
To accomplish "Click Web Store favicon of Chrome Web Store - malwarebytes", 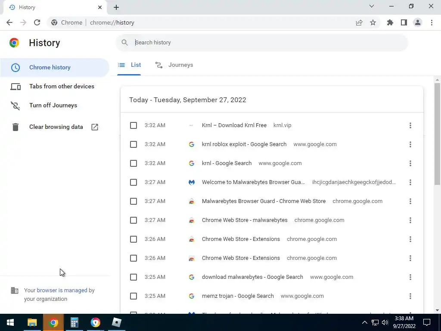I will coord(192,220).
